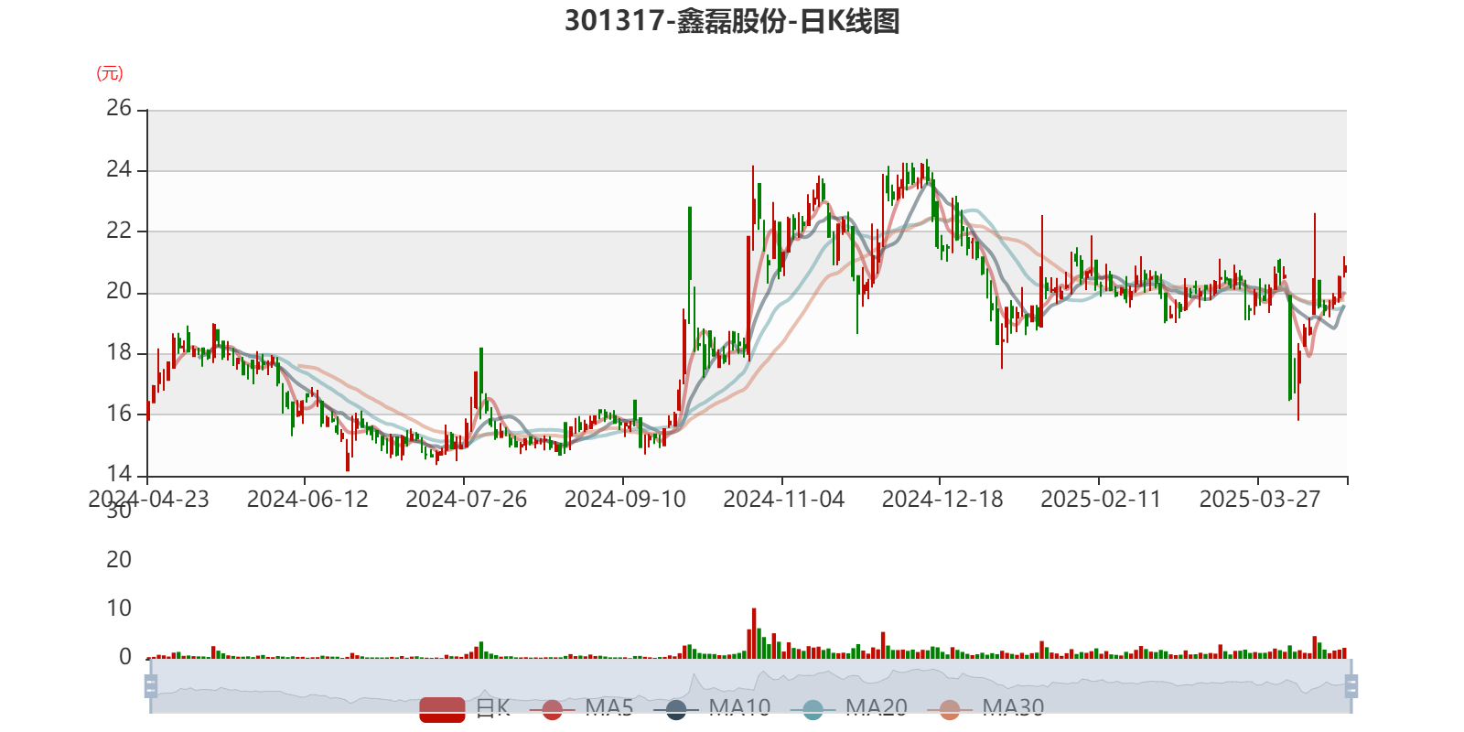Click the 18 price axis label

click(x=119, y=352)
